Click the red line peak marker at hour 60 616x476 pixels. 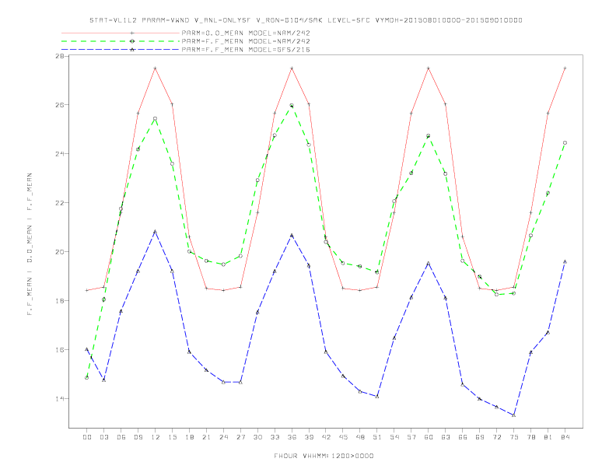pyautogui.click(x=429, y=68)
